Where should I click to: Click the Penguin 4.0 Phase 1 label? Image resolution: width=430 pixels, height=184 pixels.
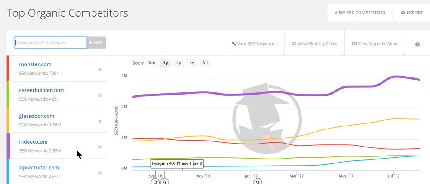click(x=172, y=163)
